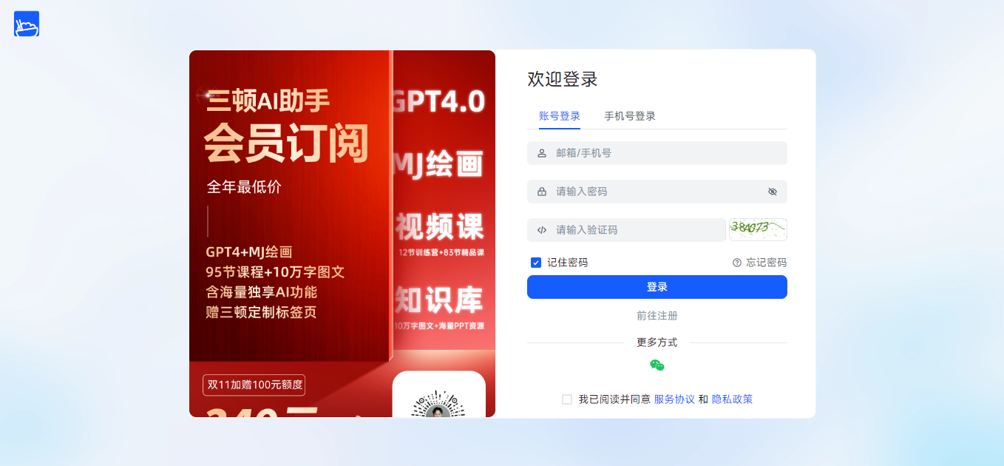Click the blue 登录 button
The image size is (1004, 466).
click(x=657, y=287)
